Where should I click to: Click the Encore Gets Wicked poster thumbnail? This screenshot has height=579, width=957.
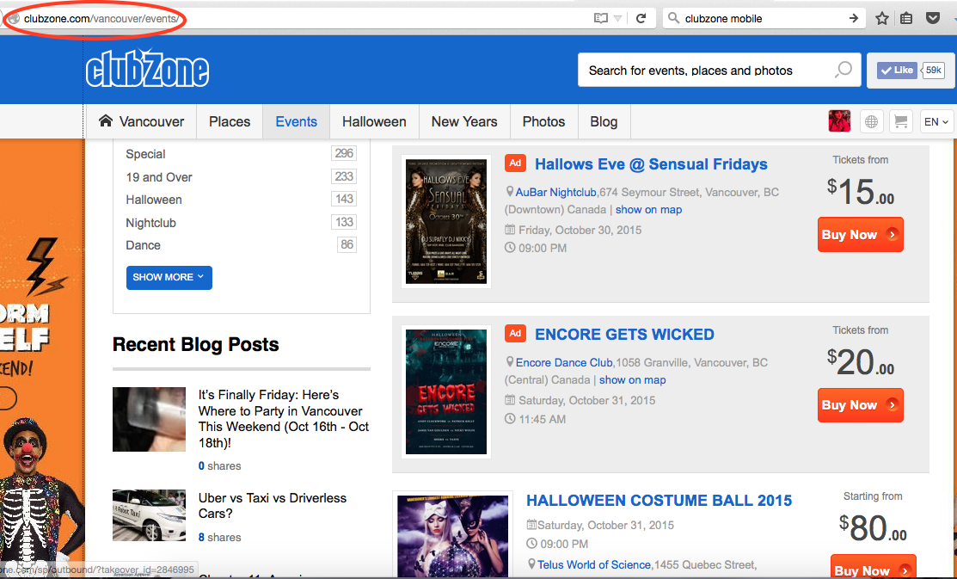click(446, 392)
